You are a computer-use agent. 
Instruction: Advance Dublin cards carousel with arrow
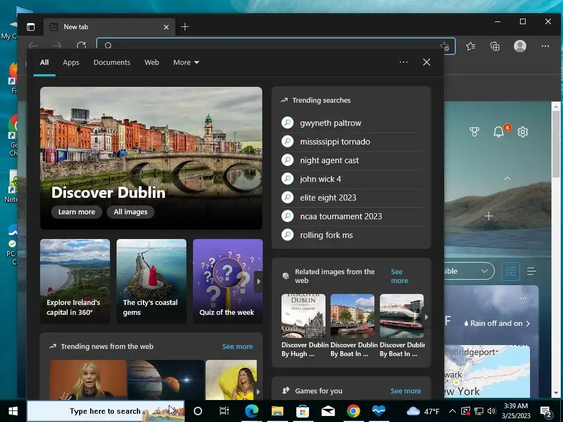point(258,281)
